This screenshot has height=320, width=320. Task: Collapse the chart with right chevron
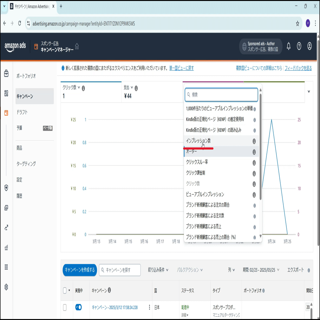tap(309, 91)
